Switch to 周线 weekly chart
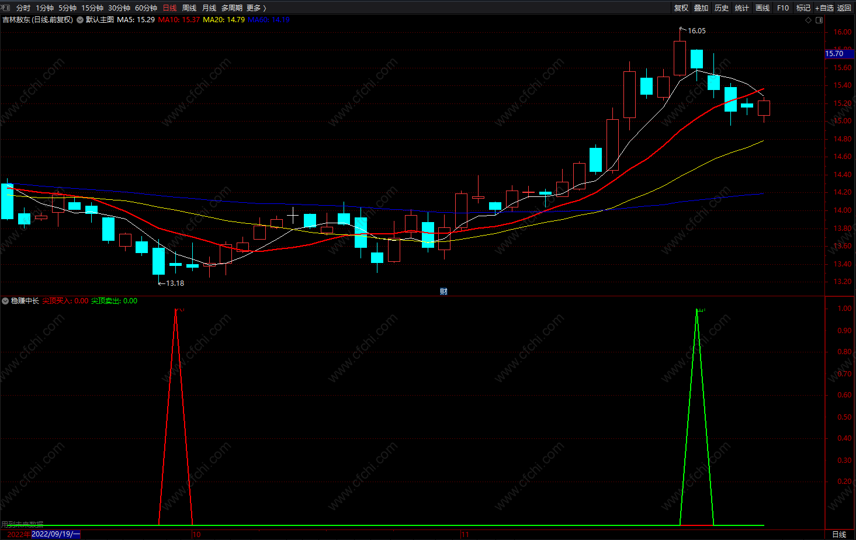Viewport: 856px width, 540px height. coord(189,8)
